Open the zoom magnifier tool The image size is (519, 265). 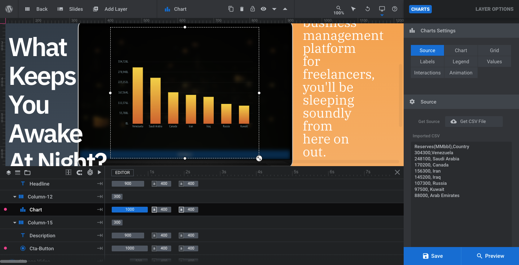point(338,8)
